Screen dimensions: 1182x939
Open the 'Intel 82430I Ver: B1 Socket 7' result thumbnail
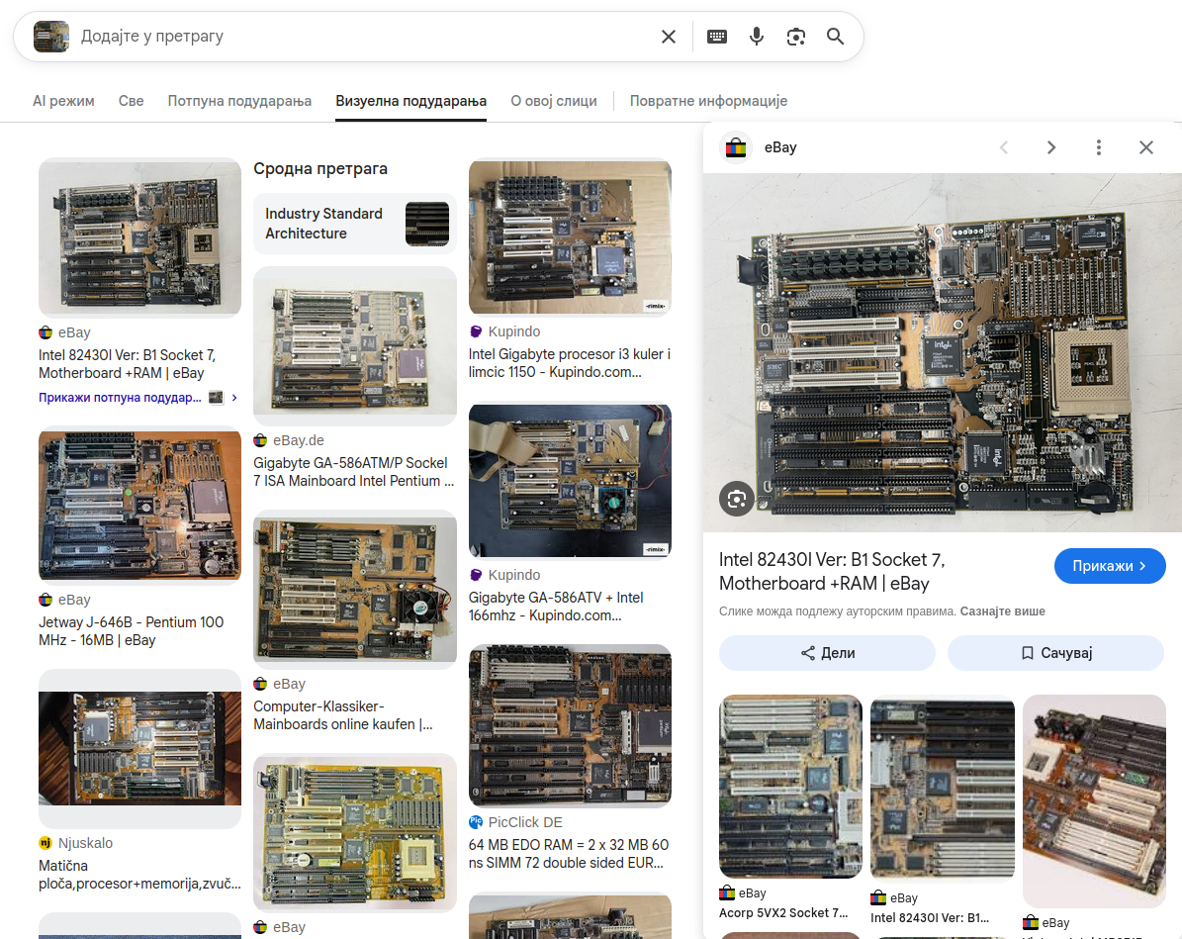139,236
